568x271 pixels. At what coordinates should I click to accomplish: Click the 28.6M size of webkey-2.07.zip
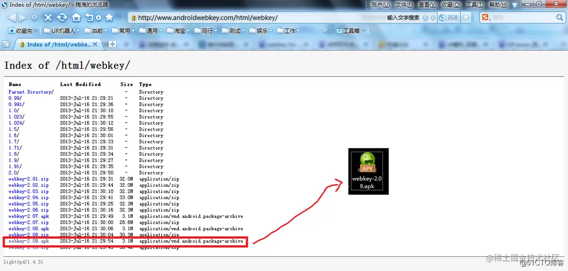[126, 222]
